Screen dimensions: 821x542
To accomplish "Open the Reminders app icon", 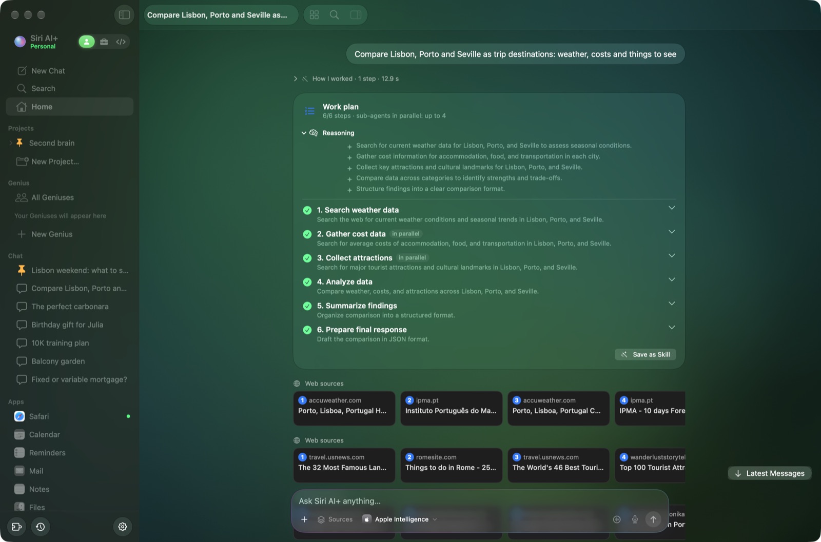I will pos(19,453).
